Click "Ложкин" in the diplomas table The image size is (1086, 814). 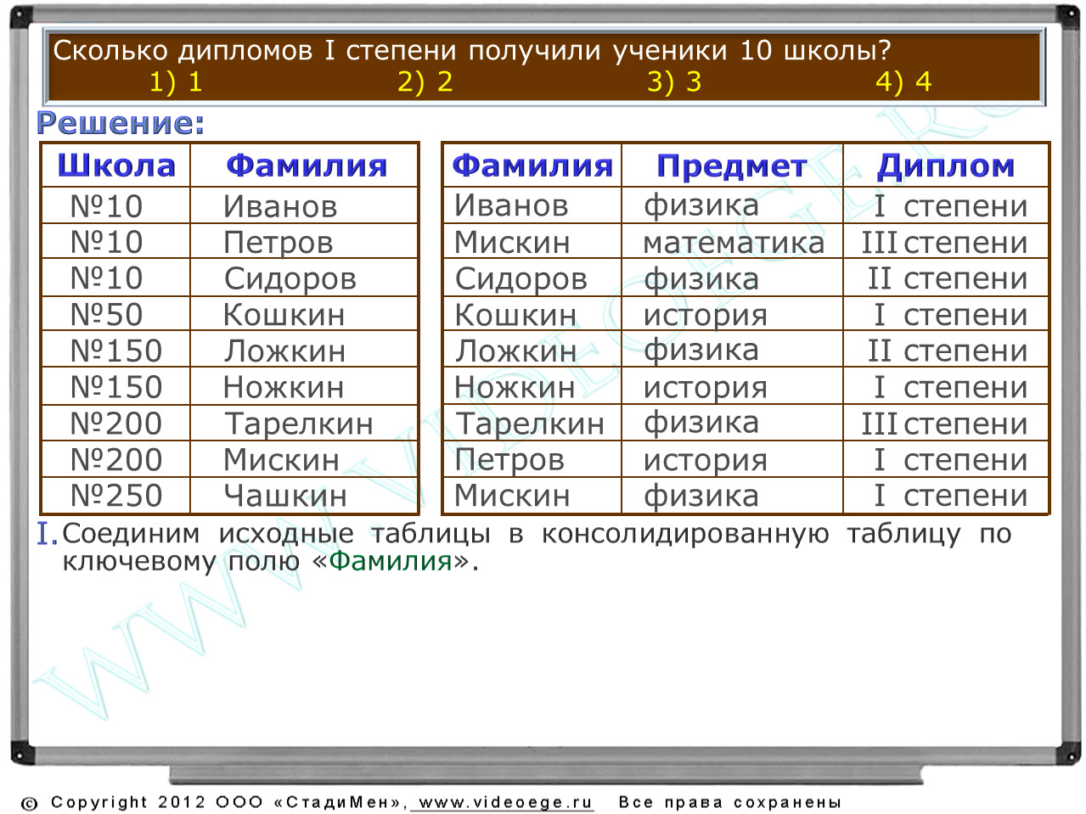(x=515, y=351)
